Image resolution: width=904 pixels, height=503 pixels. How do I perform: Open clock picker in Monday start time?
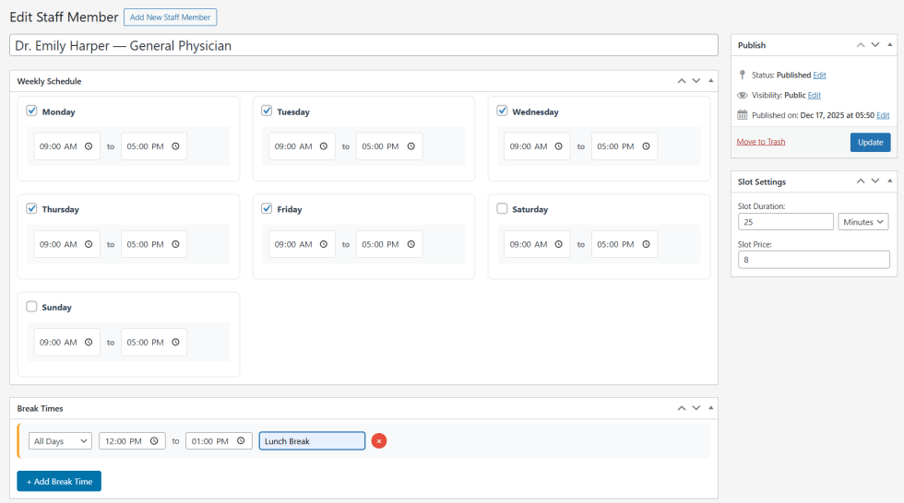pos(89,146)
